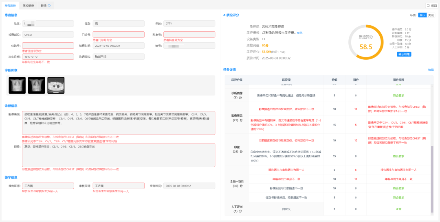This screenshot has width=440, height=222.
Task: Open the second chest scout thumbnail
Action: 36,85
